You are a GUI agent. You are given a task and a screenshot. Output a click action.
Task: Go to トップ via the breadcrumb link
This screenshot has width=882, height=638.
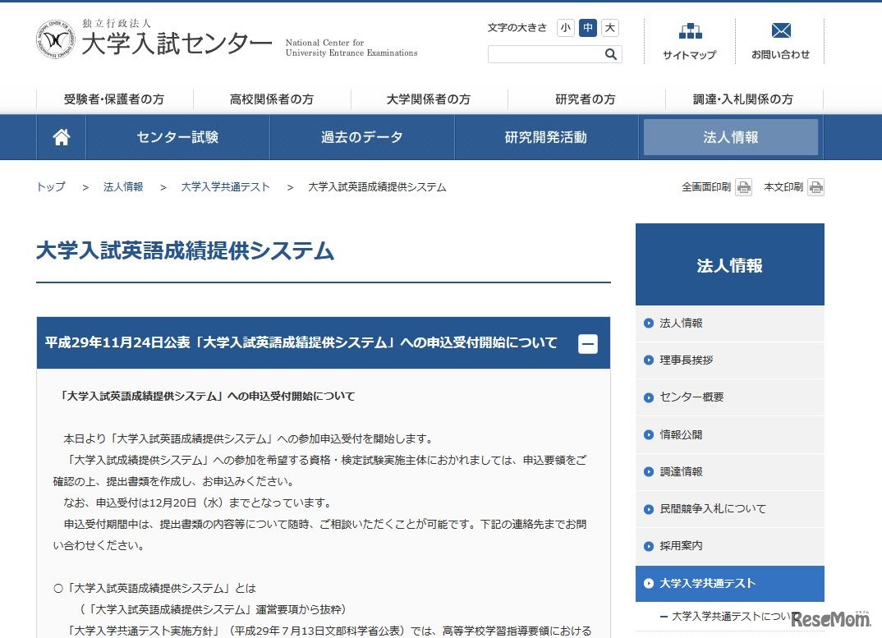(x=50, y=186)
